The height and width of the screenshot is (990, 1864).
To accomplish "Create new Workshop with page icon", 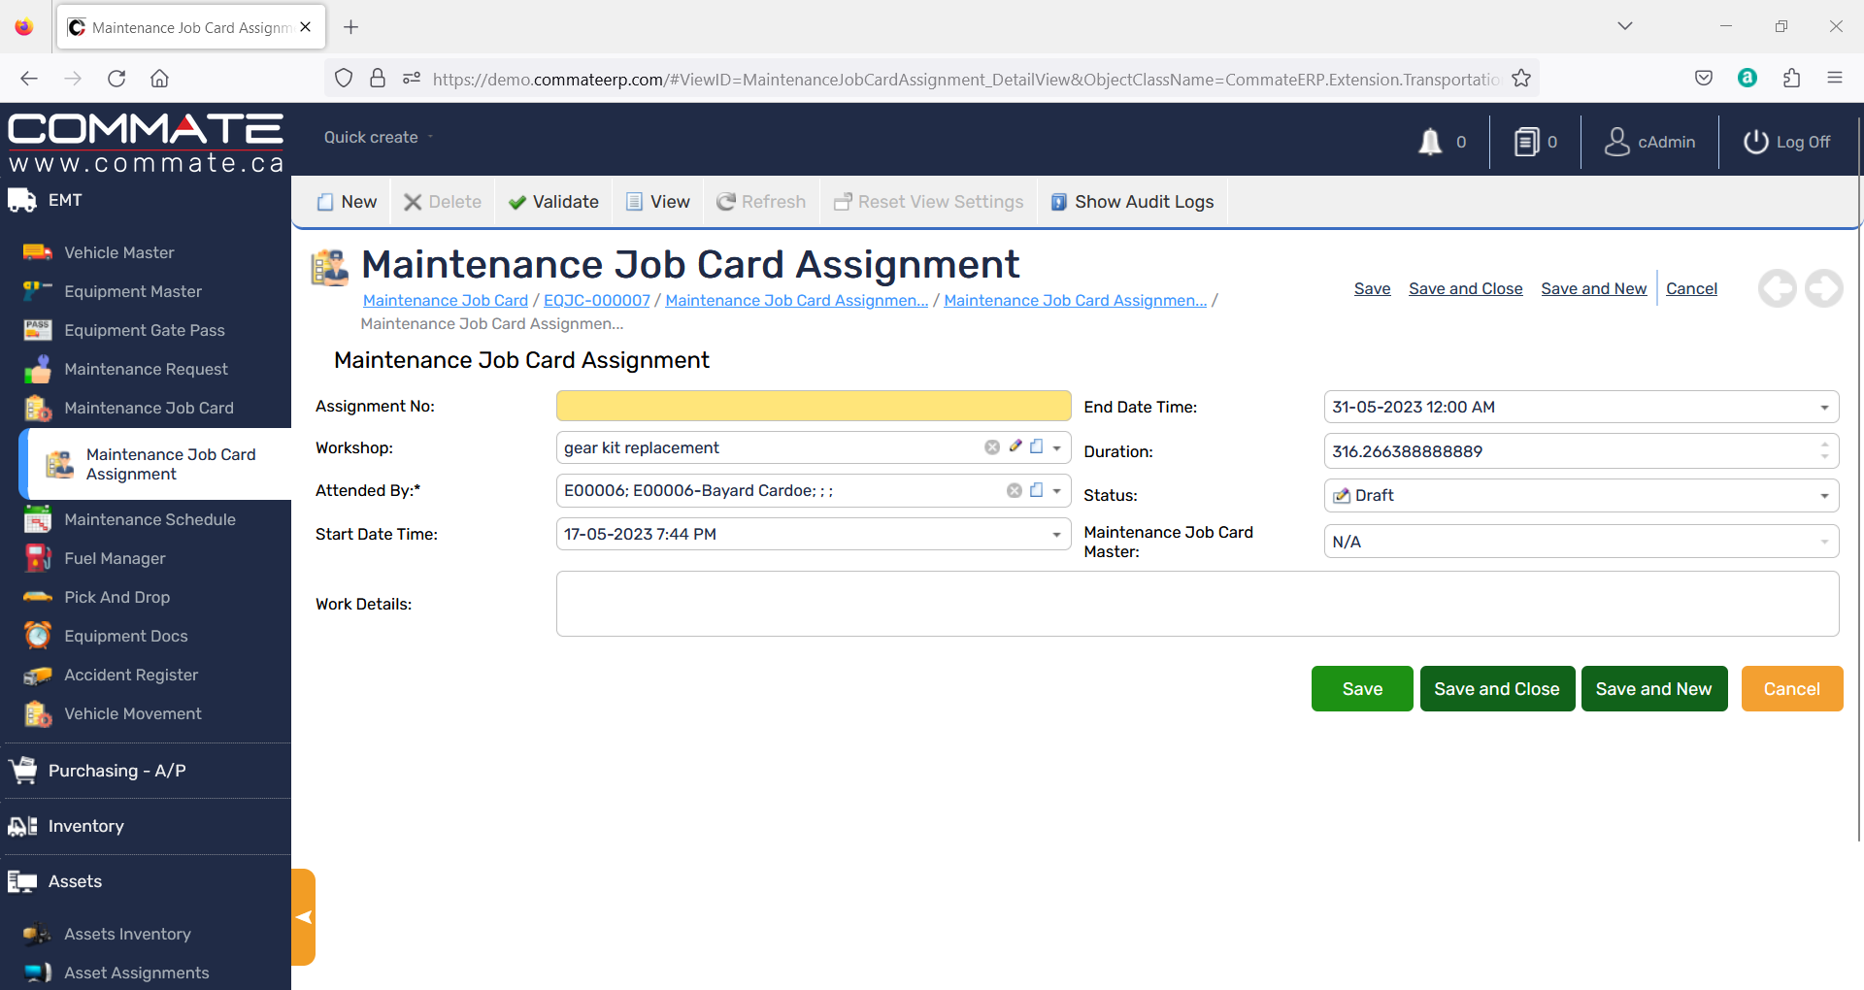I will 1037,446.
